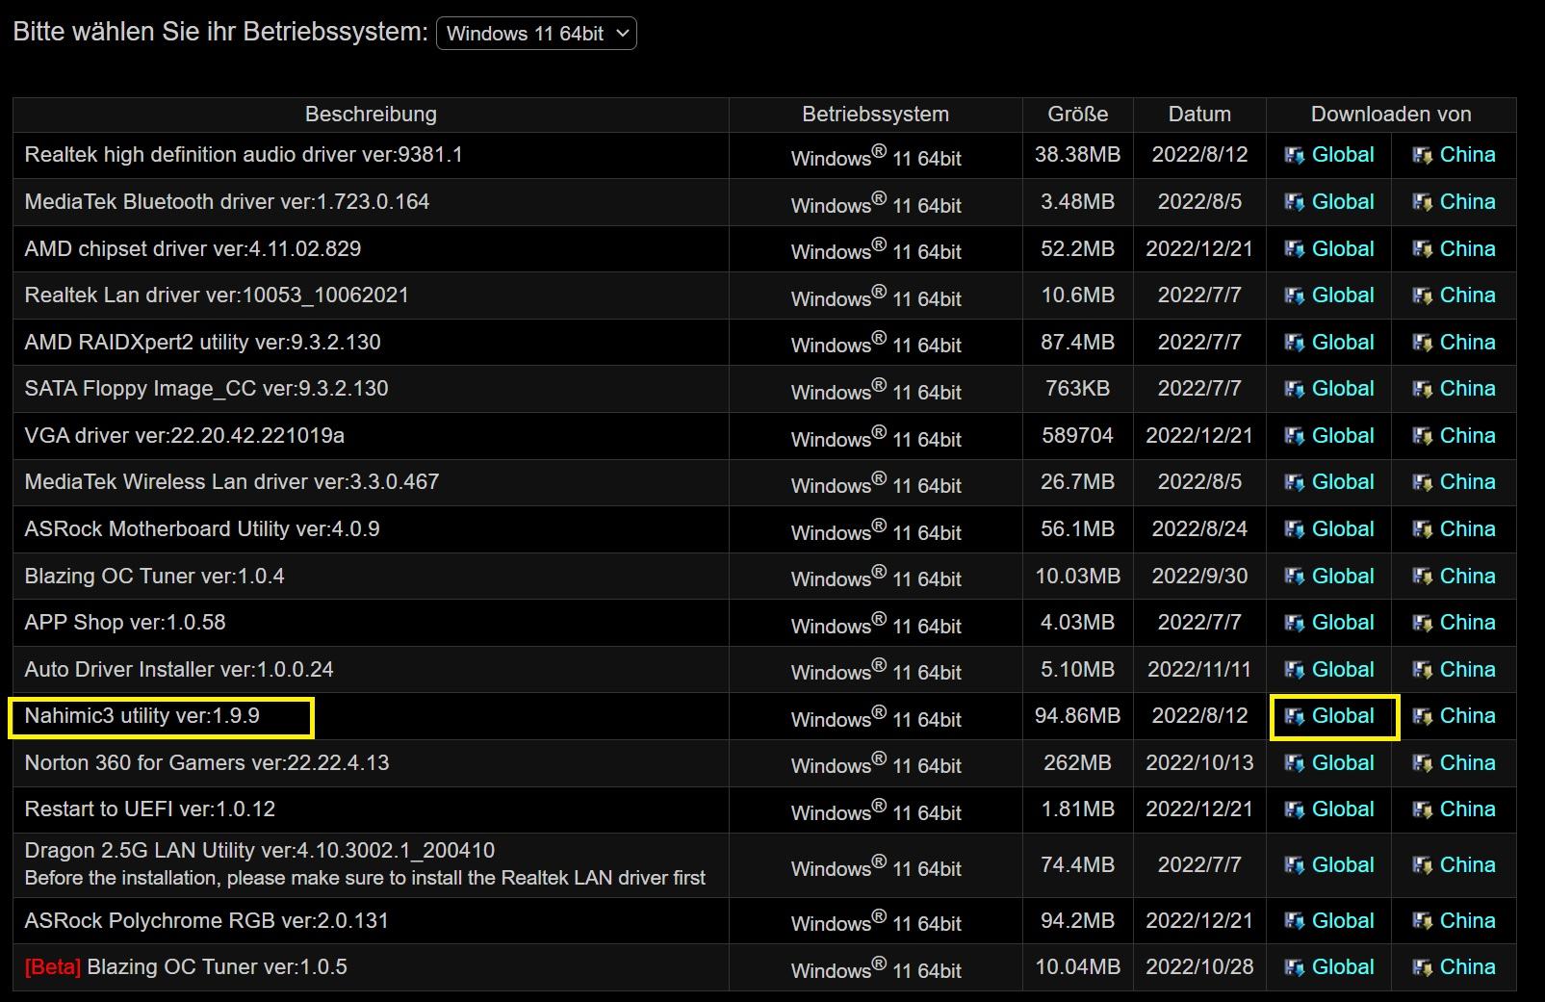Download ASRock Polychrome RGB via Global link text
This screenshot has height=1002, width=1545.
(1343, 921)
